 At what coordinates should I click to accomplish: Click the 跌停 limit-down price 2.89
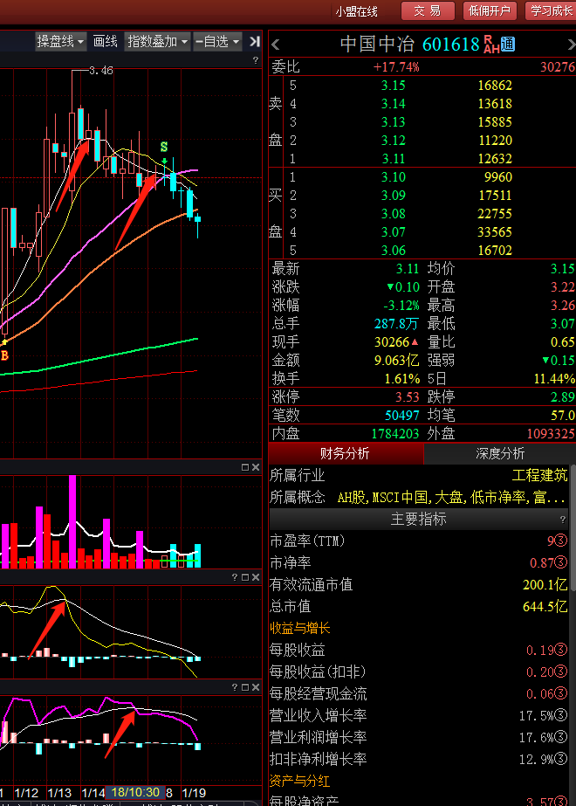(x=563, y=396)
